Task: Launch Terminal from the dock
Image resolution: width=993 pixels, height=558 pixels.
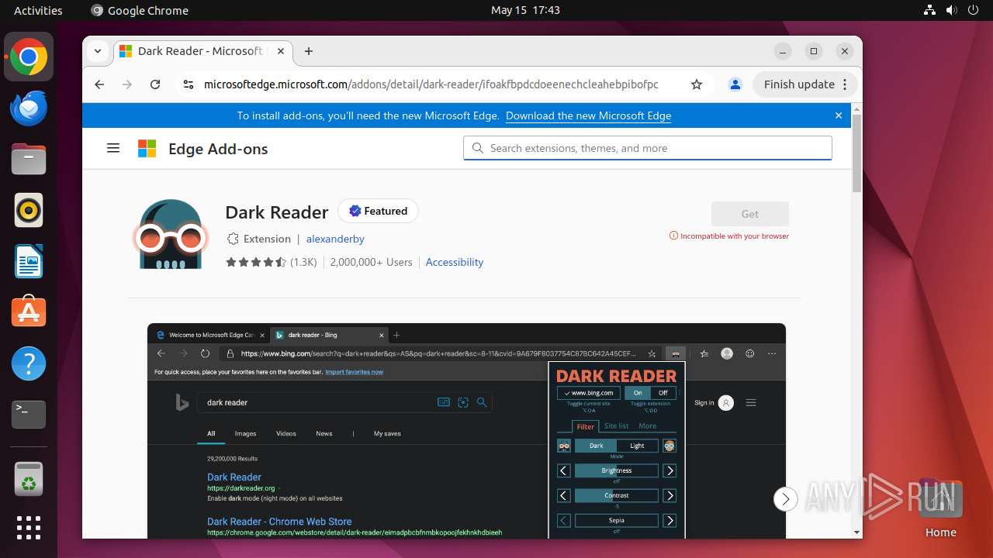Action: 29,415
